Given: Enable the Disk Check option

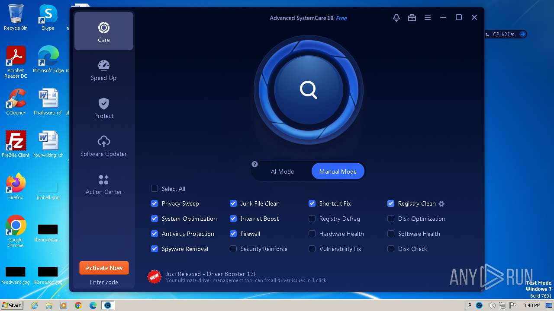Looking at the screenshot, I should [x=391, y=249].
